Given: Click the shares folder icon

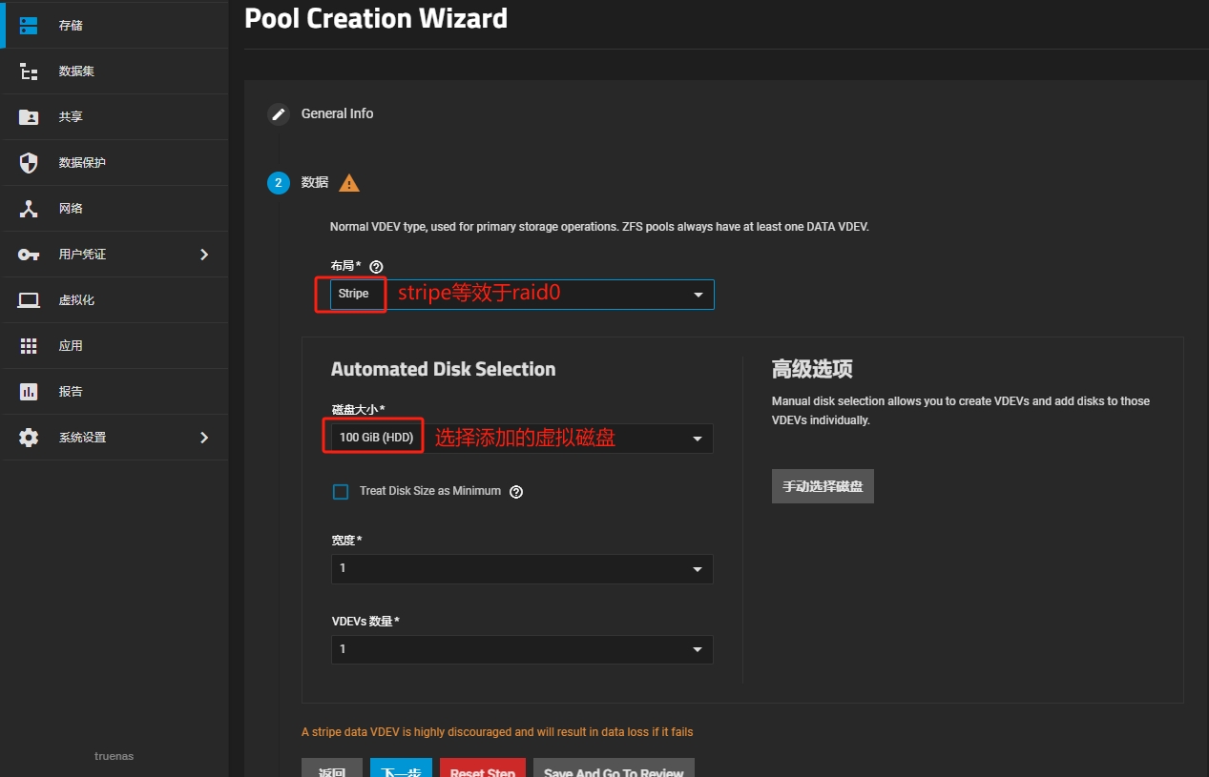Looking at the screenshot, I should [29, 117].
